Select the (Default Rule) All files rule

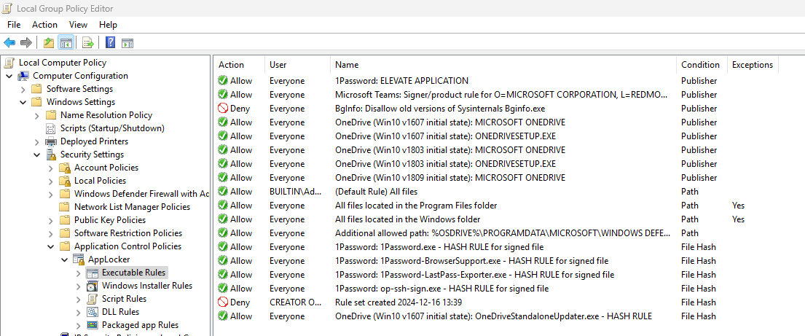[x=377, y=192]
